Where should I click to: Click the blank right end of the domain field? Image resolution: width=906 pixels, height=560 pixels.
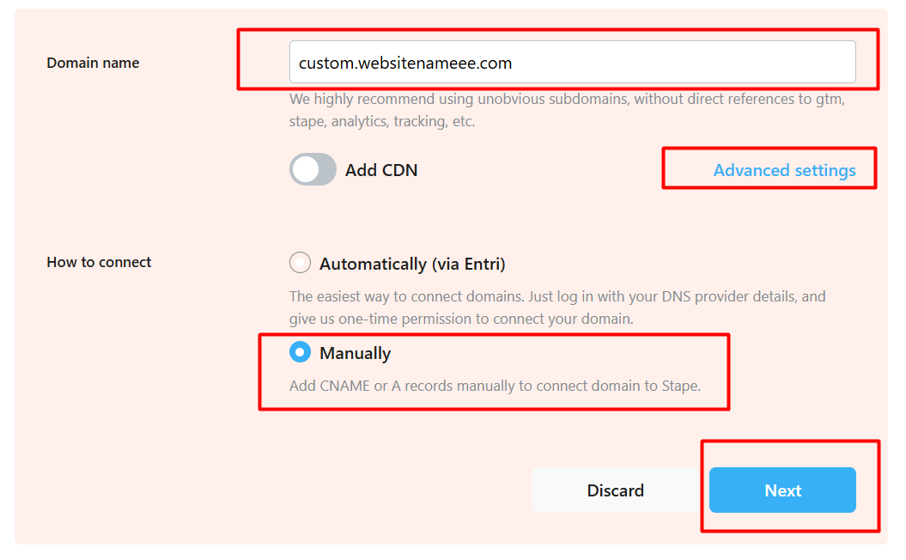click(773, 63)
